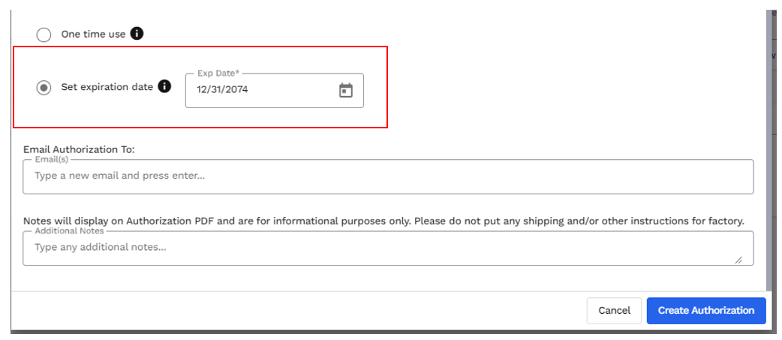Click the Exp Date field showing 12/31/2074
Screen dimensions: 782x340
coord(274,91)
